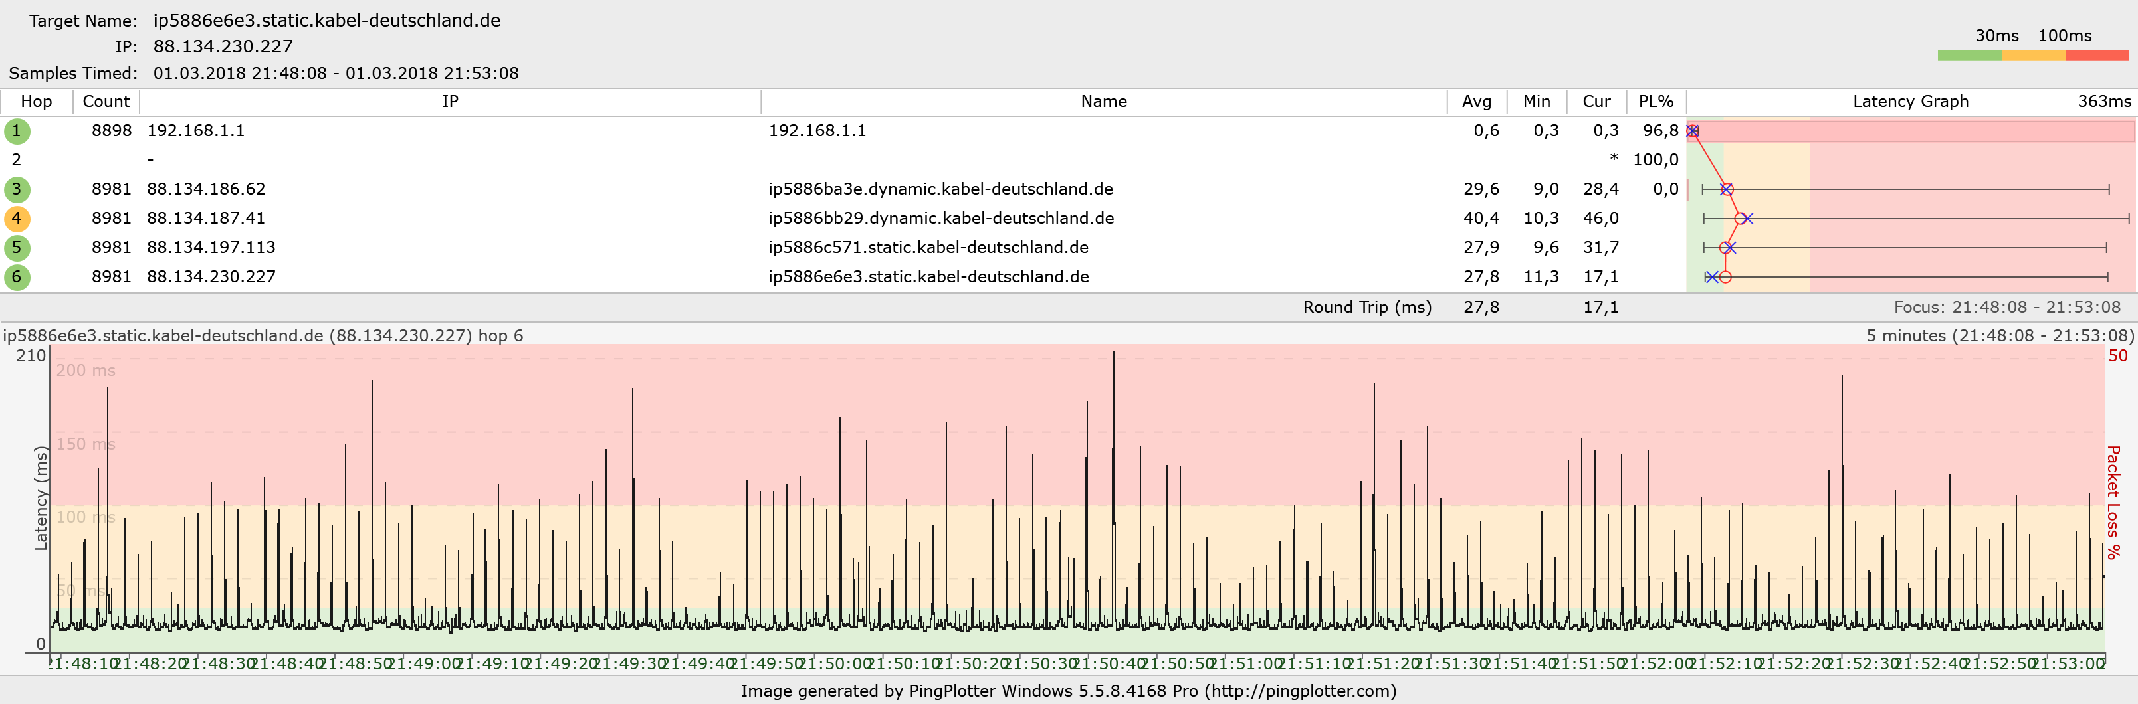
Task: Click the Focus: 21:48:08 - 21:53:08 text
Action: click(2007, 308)
